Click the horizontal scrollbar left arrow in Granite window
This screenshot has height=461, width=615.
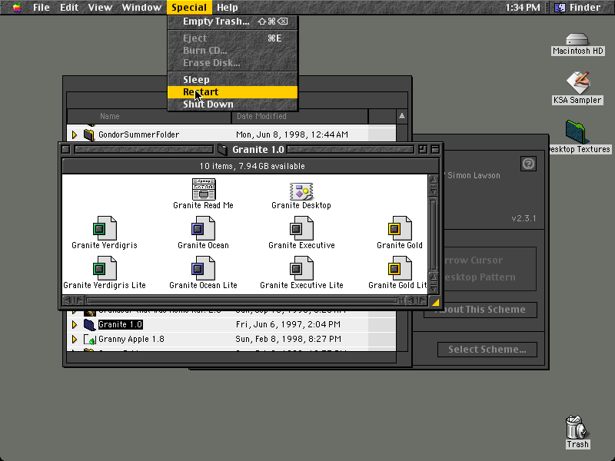[x=68, y=300]
